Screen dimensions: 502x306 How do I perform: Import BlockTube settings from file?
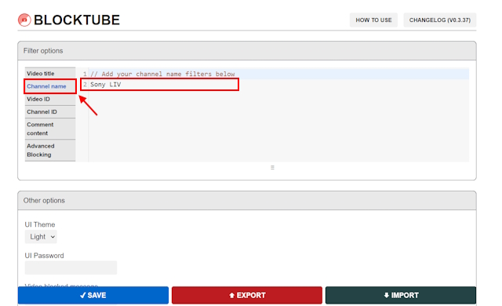pos(401,295)
